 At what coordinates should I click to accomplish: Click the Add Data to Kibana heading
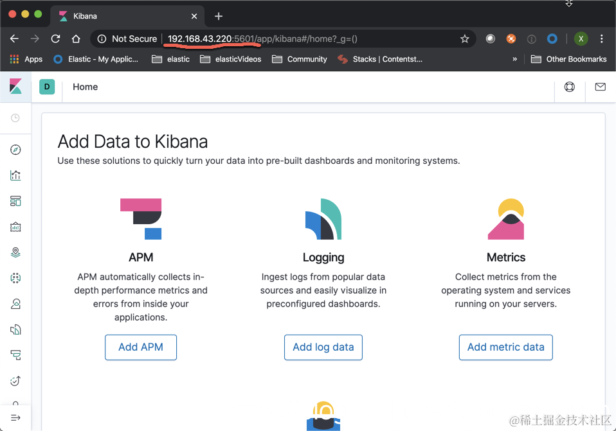[x=132, y=142]
